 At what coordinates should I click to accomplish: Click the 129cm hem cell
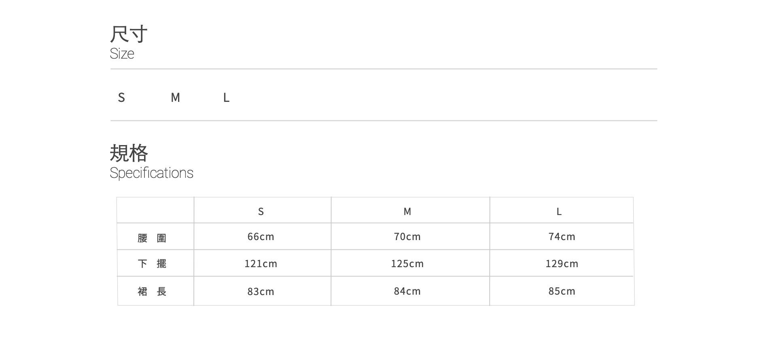(x=562, y=264)
